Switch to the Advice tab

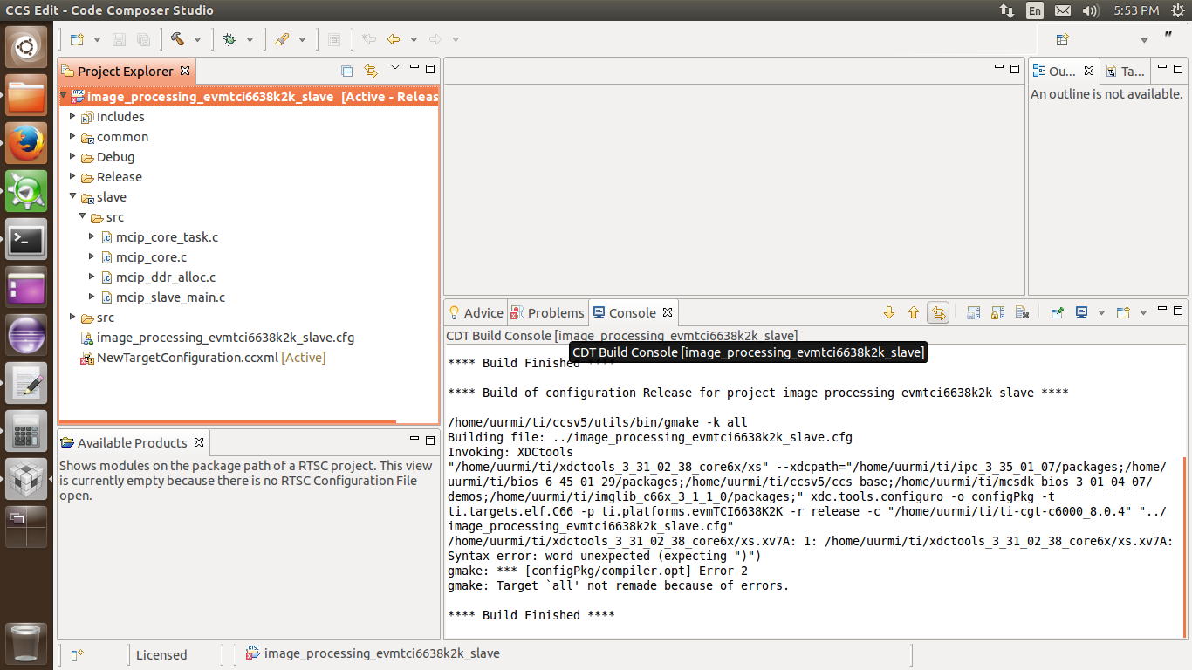(476, 312)
